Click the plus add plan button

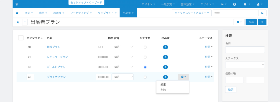pyautogui.click(x=262, y=22)
